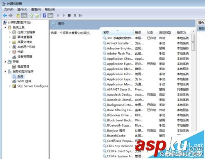Select the 共享文件夹 tree icon
205x159 pixels.
tap(14, 42)
